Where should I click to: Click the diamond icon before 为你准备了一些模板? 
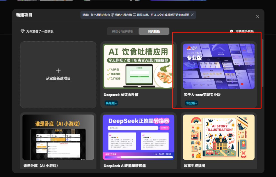pyautogui.click(x=23, y=31)
